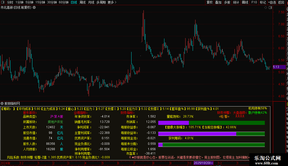Click the 人均持股 value 16298
Screen dimensions: 288x166
coord(50,149)
